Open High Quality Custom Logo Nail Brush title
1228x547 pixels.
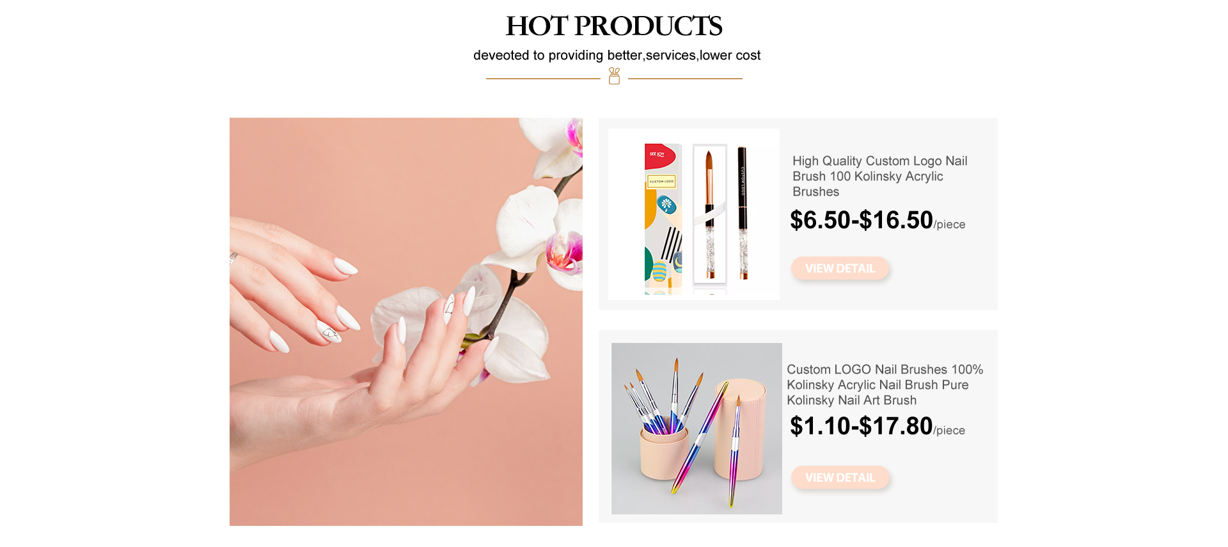(x=880, y=177)
